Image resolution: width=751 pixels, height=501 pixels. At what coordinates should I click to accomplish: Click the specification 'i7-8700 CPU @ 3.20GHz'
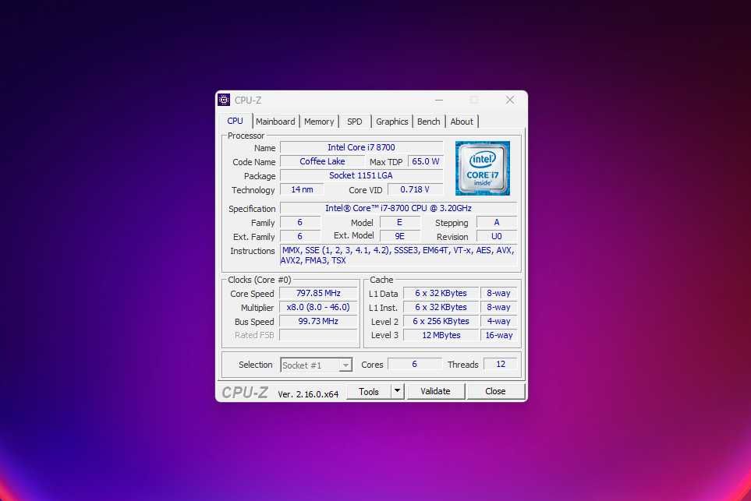click(x=399, y=208)
